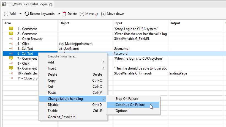The width and height of the screenshot is (226, 127).
Task: Click the red Delete trash icon
Action: [64, 14]
